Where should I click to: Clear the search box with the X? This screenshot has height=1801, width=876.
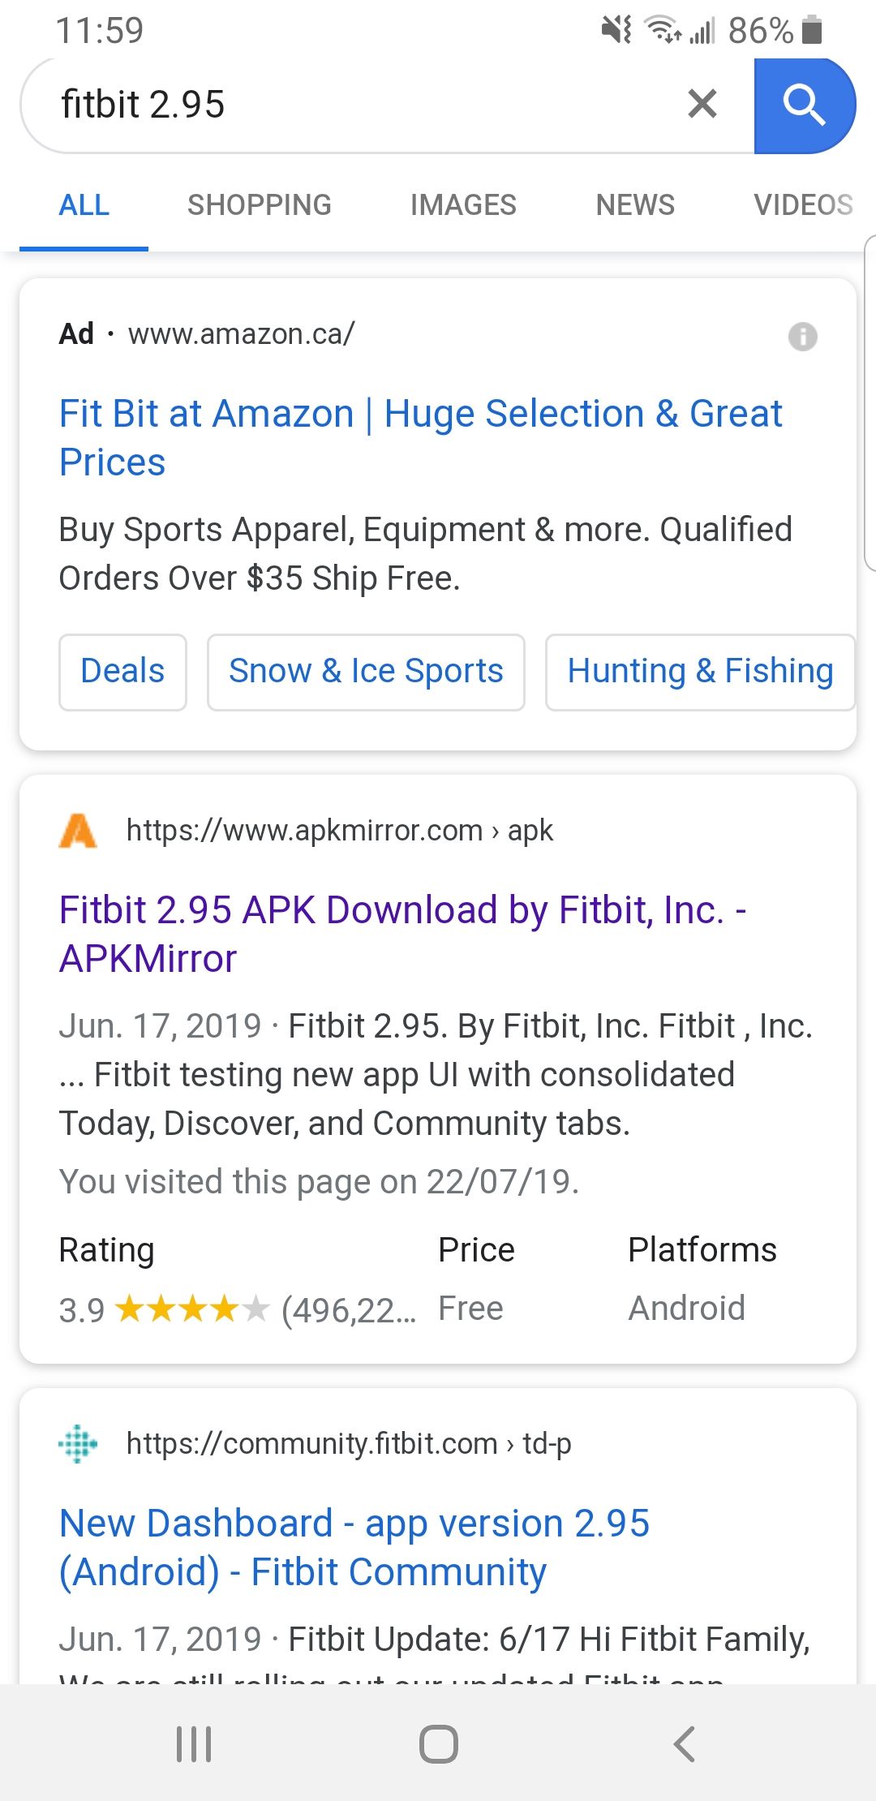[702, 104]
